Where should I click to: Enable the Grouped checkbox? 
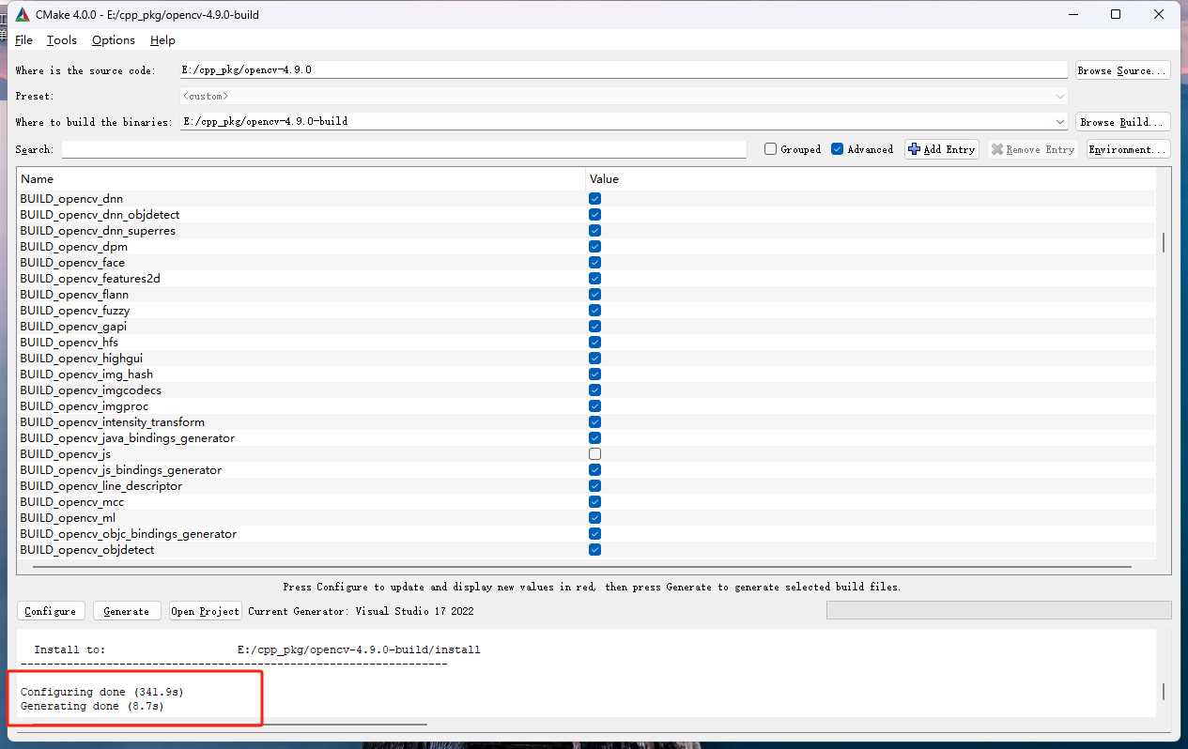click(x=770, y=148)
